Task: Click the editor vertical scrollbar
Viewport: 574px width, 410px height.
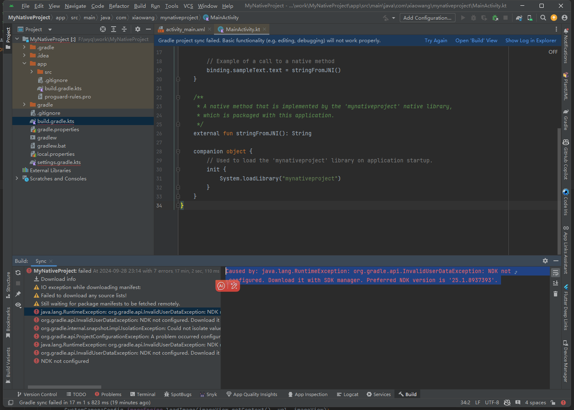Action: [x=558, y=191]
